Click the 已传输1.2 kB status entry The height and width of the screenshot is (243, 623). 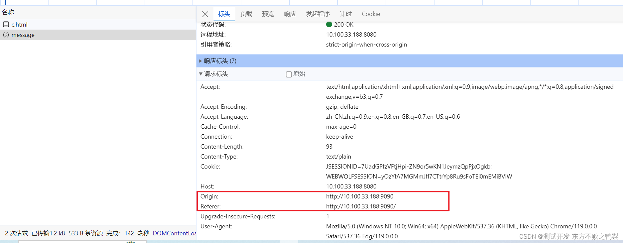[x=48, y=233]
